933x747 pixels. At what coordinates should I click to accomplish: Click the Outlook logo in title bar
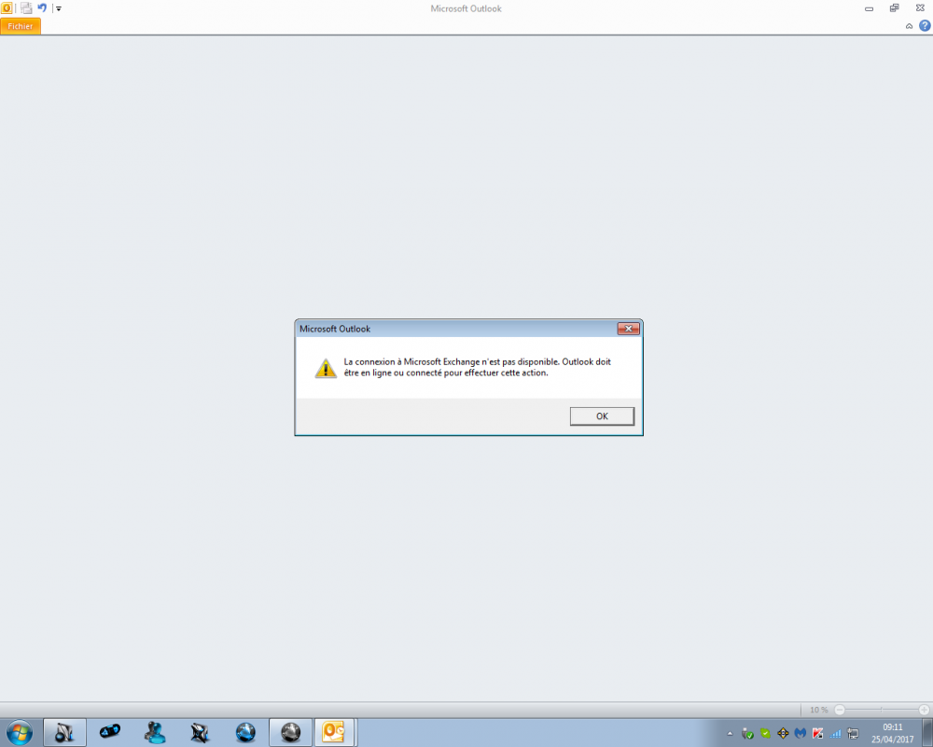coord(7,8)
